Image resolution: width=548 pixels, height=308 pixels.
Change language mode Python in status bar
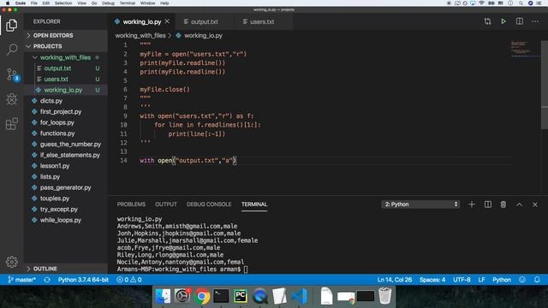point(502,280)
